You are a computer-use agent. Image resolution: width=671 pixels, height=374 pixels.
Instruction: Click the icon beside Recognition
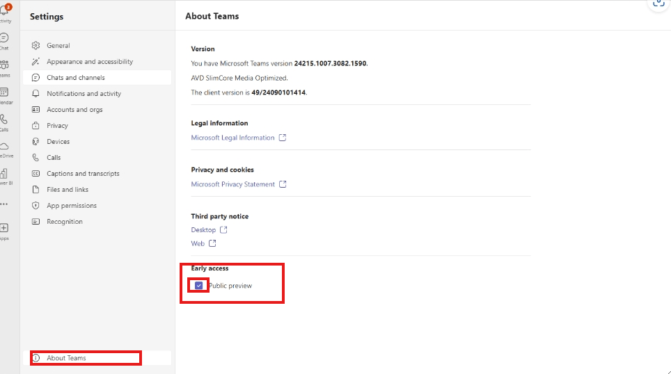point(36,221)
